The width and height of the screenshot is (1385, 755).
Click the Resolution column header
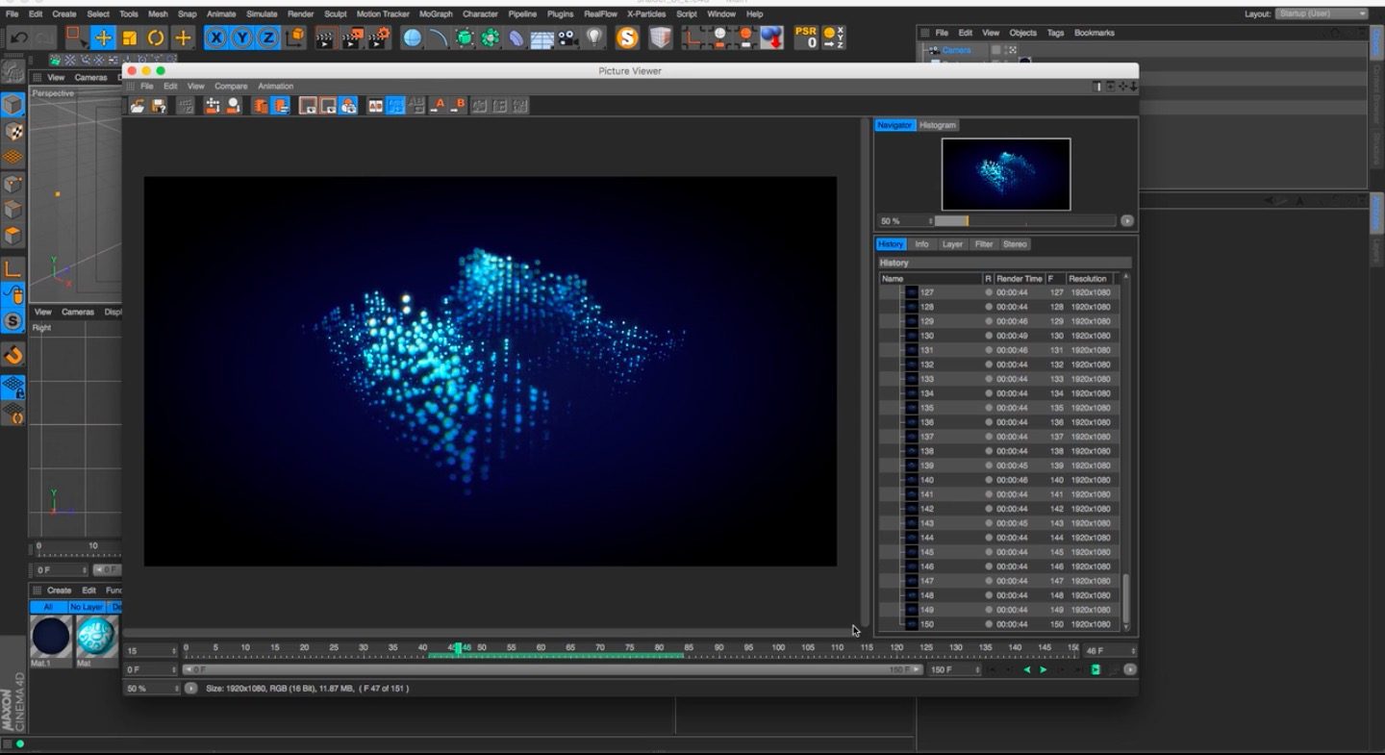[1088, 279]
